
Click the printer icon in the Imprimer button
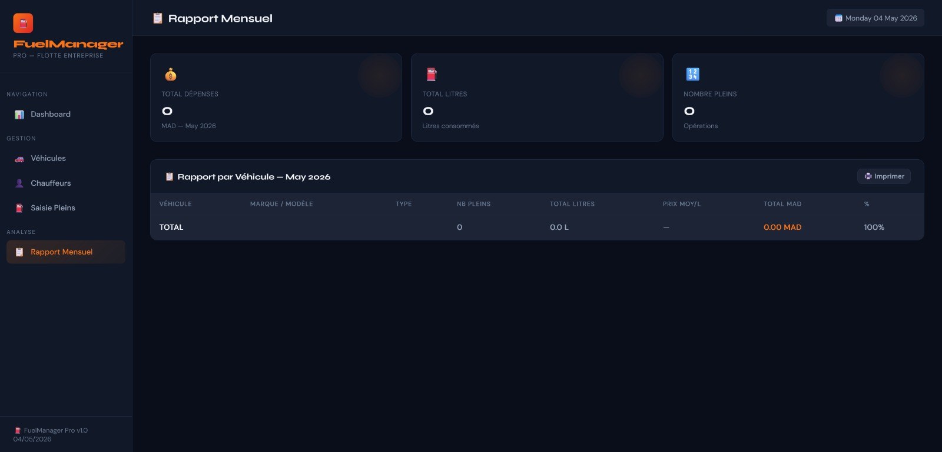868,176
